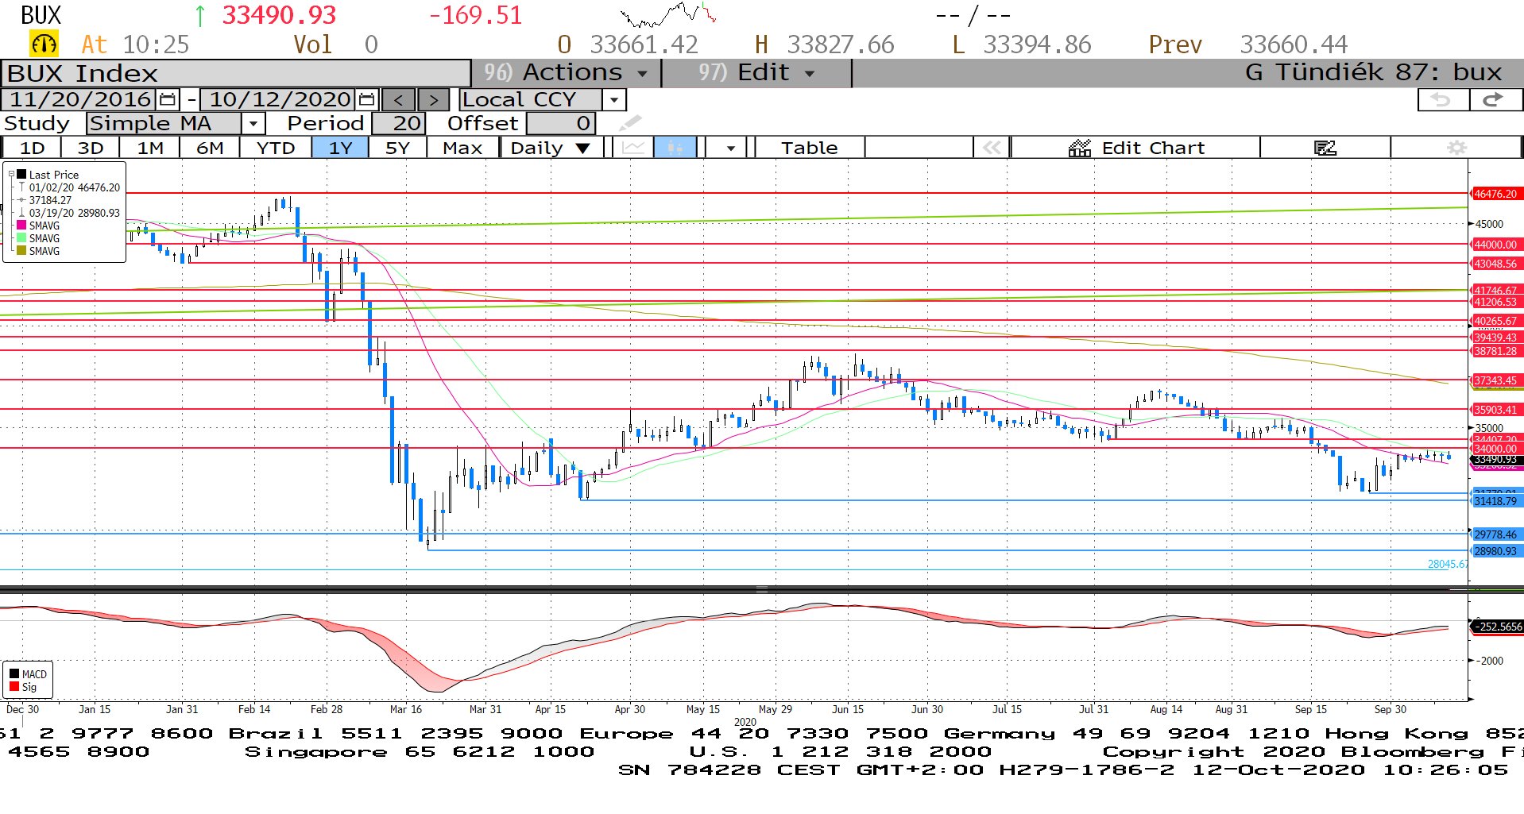Viewport: 1524px width, 814px height.
Task: Click the start date field 11/20/2016
Action: tap(80, 99)
